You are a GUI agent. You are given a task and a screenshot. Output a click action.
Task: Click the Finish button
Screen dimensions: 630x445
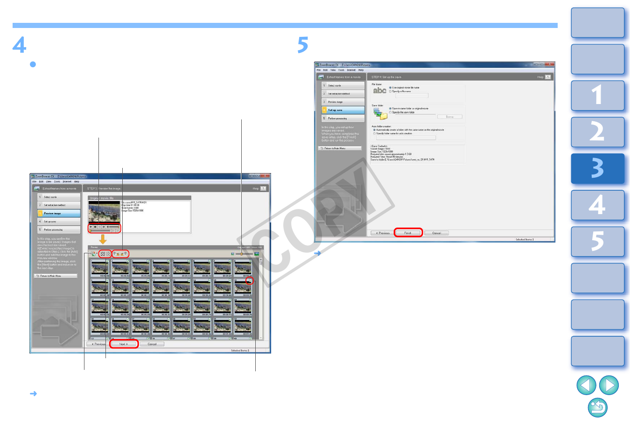(408, 233)
